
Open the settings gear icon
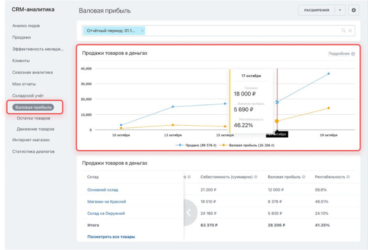354,10
